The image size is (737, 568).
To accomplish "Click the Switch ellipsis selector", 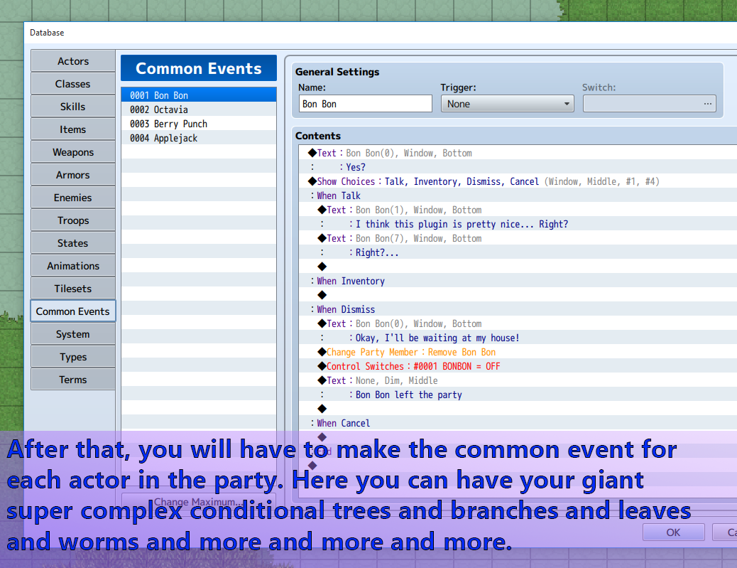I will (x=707, y=104).
